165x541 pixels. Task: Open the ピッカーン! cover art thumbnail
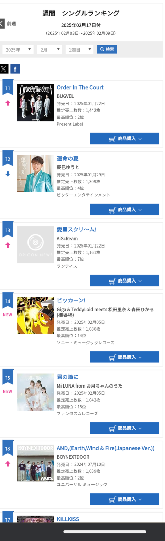point(35,315)
